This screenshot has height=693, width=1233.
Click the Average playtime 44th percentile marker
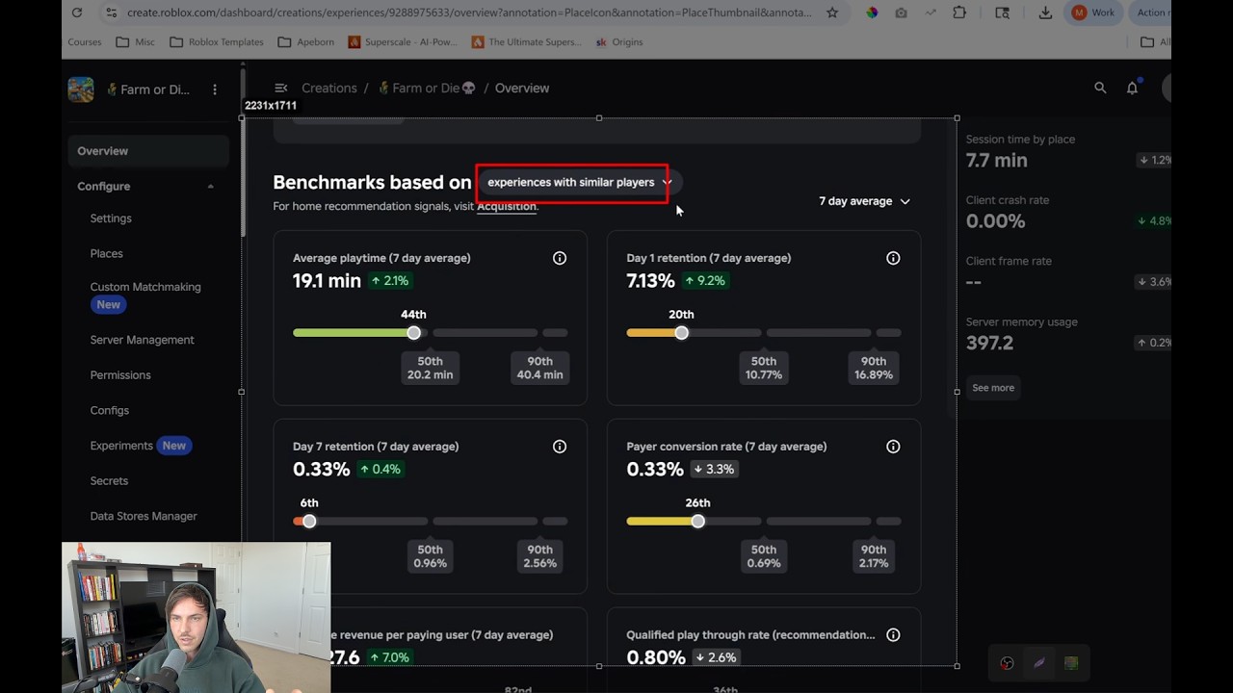414,333
